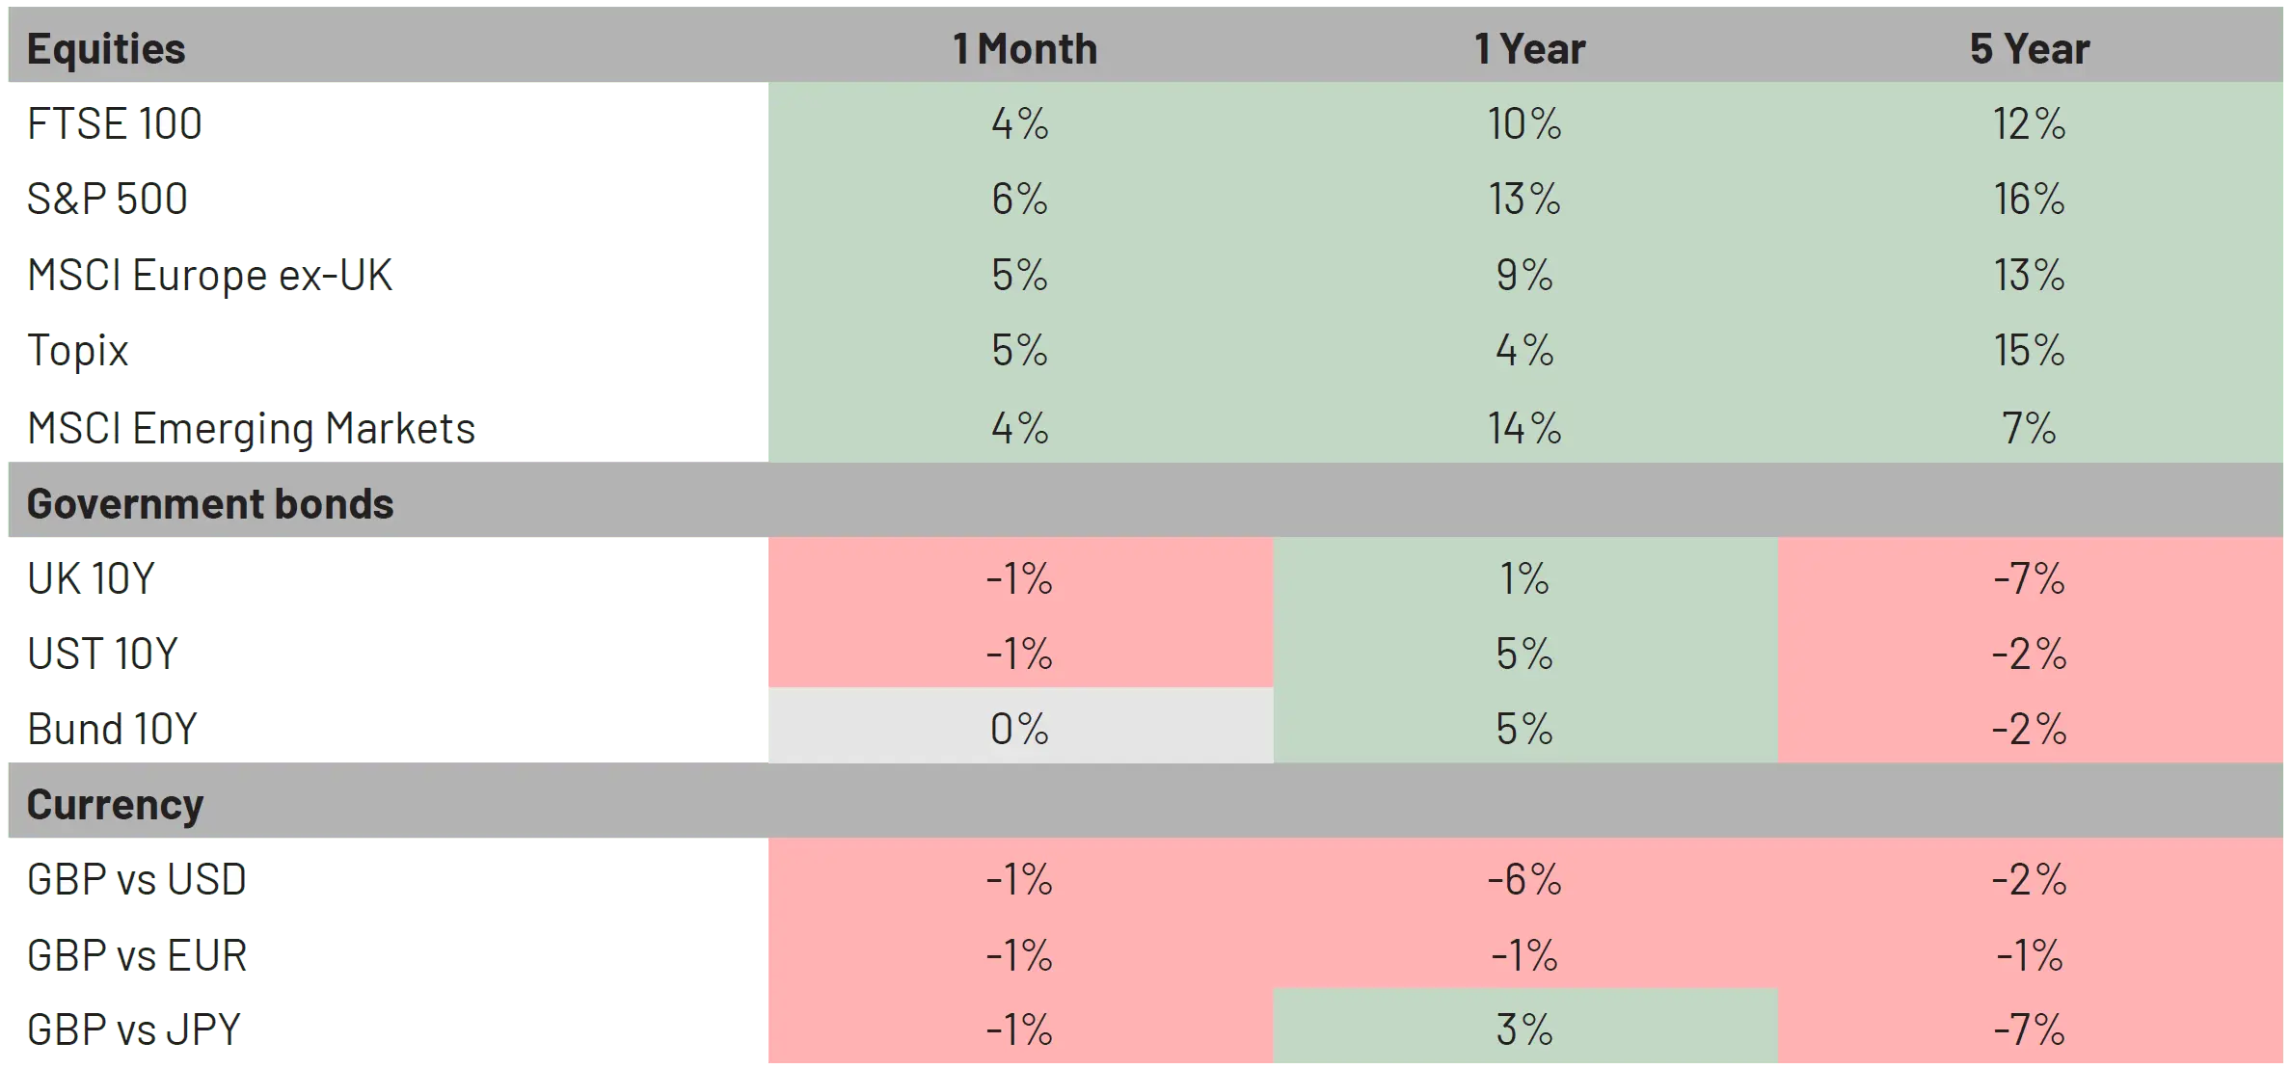
Task: Select the S&P 500 row label
Action: click(107, 199)
